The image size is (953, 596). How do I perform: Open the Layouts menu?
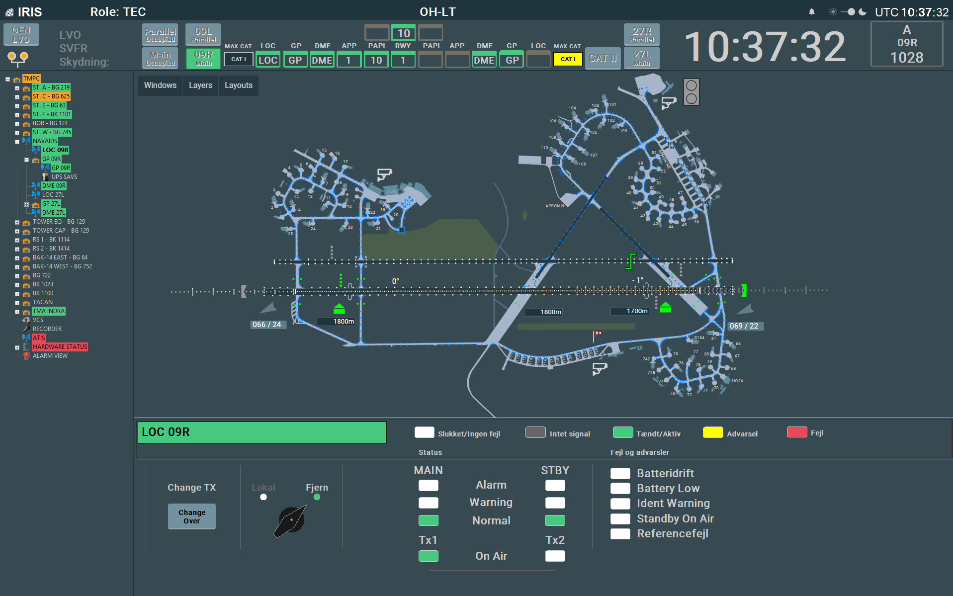(x=239, y=85)
